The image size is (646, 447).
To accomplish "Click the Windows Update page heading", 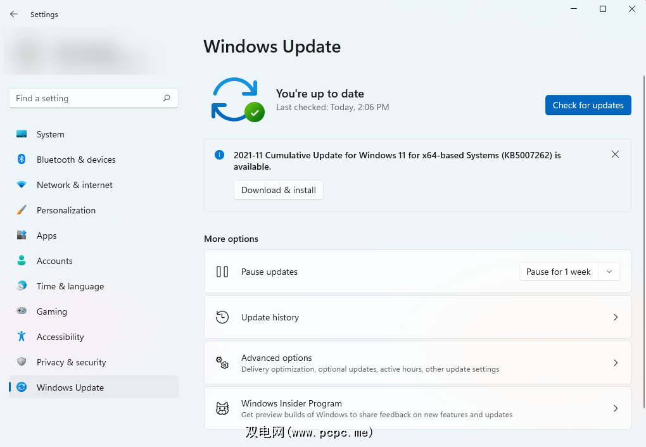I will pos(272,47).
